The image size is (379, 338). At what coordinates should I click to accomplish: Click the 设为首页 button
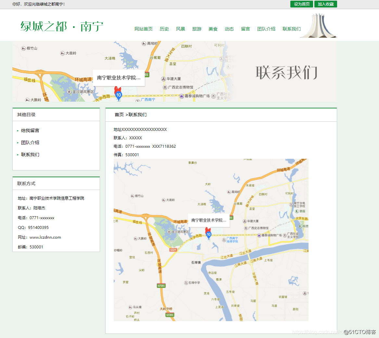point(301,4)
